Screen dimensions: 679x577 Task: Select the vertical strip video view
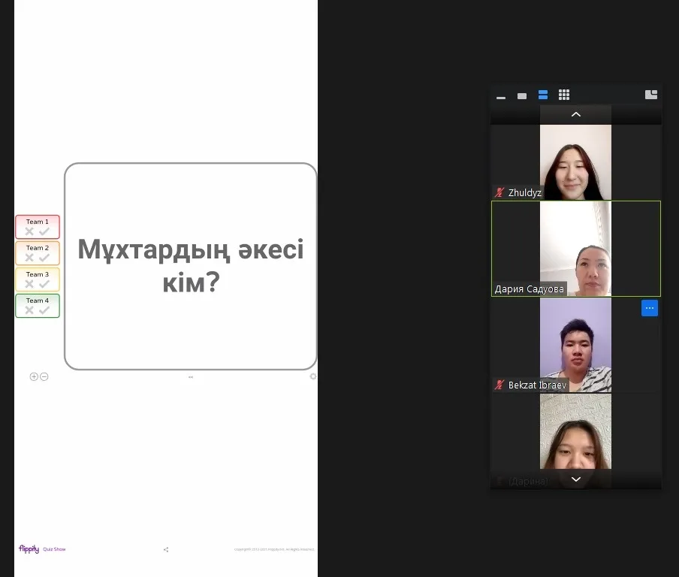point(543,95)
